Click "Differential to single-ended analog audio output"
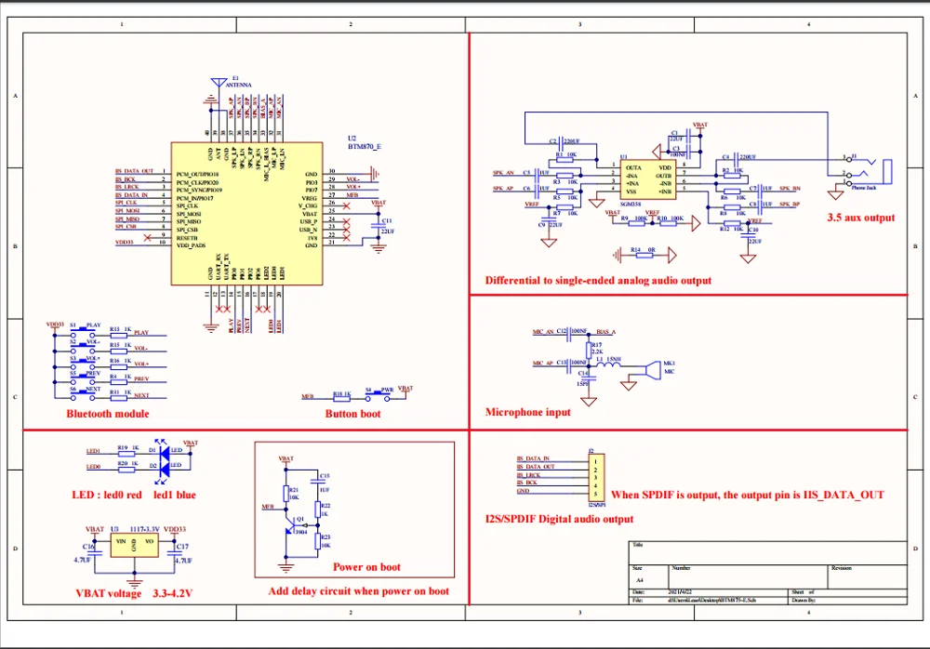Image resolution: width=930 pixels, height=649 pixels. (x=598, y=280)
